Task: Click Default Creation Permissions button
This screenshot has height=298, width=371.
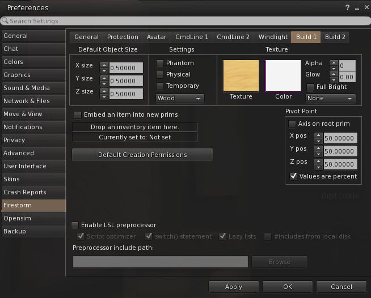Action: click(142, 155)
